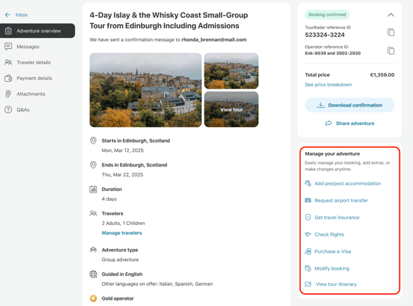Click the View tour photo thumbnail
413x306 pixels.
[x=231, y=109]
